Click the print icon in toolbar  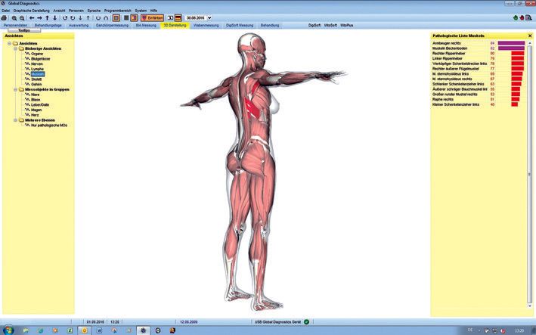tap(5, 17)
